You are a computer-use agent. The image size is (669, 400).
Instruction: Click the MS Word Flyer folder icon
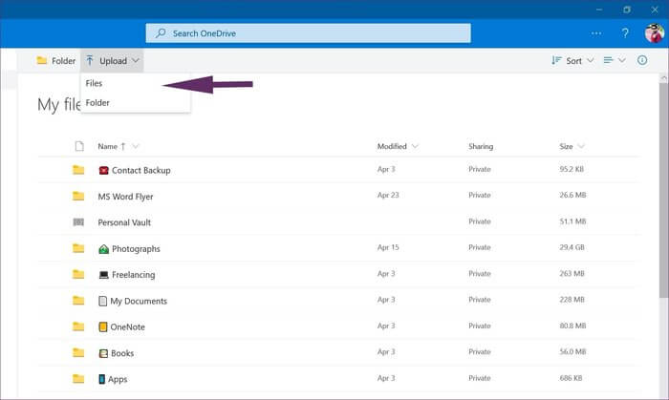78,196
